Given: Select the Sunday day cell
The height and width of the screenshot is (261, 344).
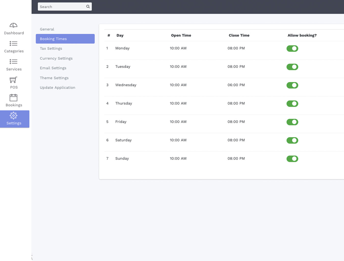Looking at the screenshot, I should point(122,158).
